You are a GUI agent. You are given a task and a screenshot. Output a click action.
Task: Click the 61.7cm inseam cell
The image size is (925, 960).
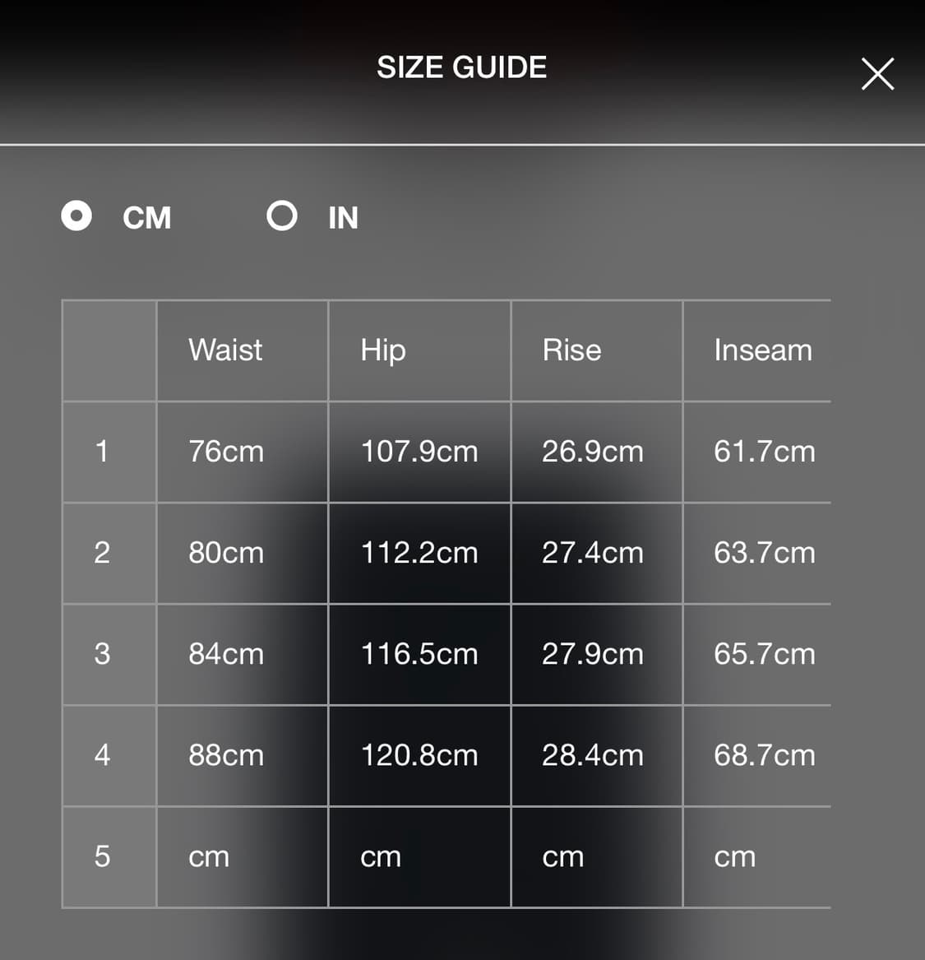coord(764,452)
